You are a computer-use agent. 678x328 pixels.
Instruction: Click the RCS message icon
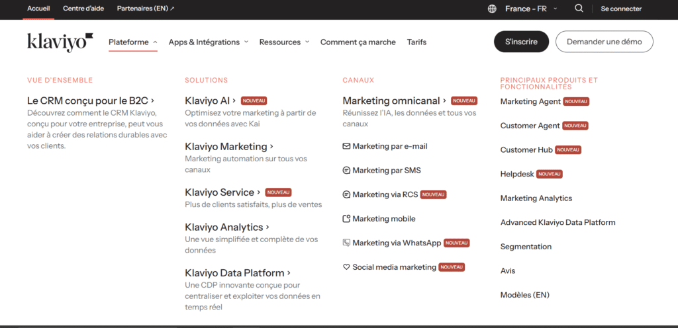click(346, 194)
